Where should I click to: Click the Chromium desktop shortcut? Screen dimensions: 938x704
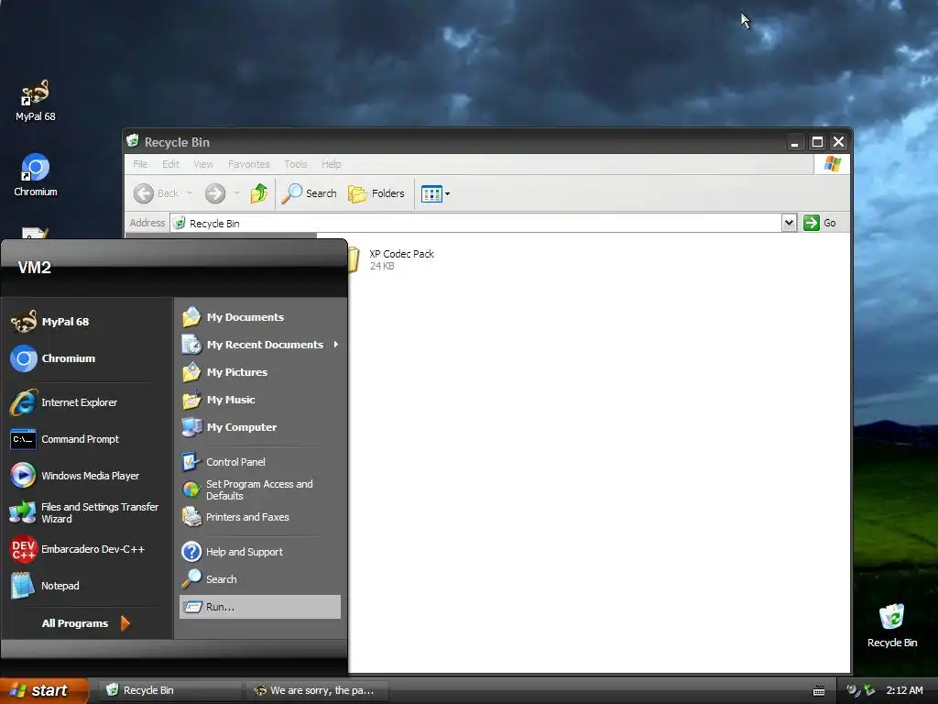click(36, 175)
